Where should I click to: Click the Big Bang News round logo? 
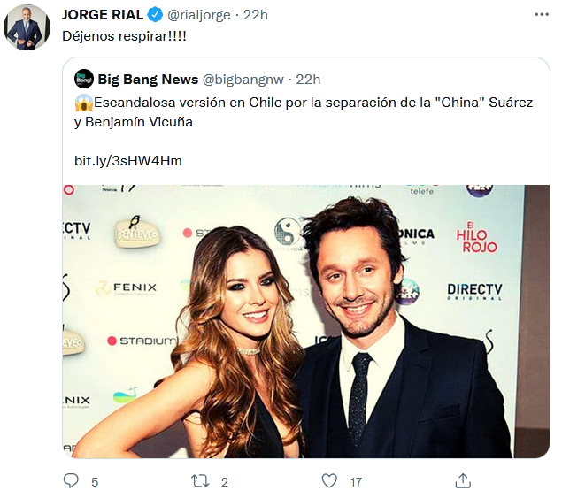click(x=84, y=80)
